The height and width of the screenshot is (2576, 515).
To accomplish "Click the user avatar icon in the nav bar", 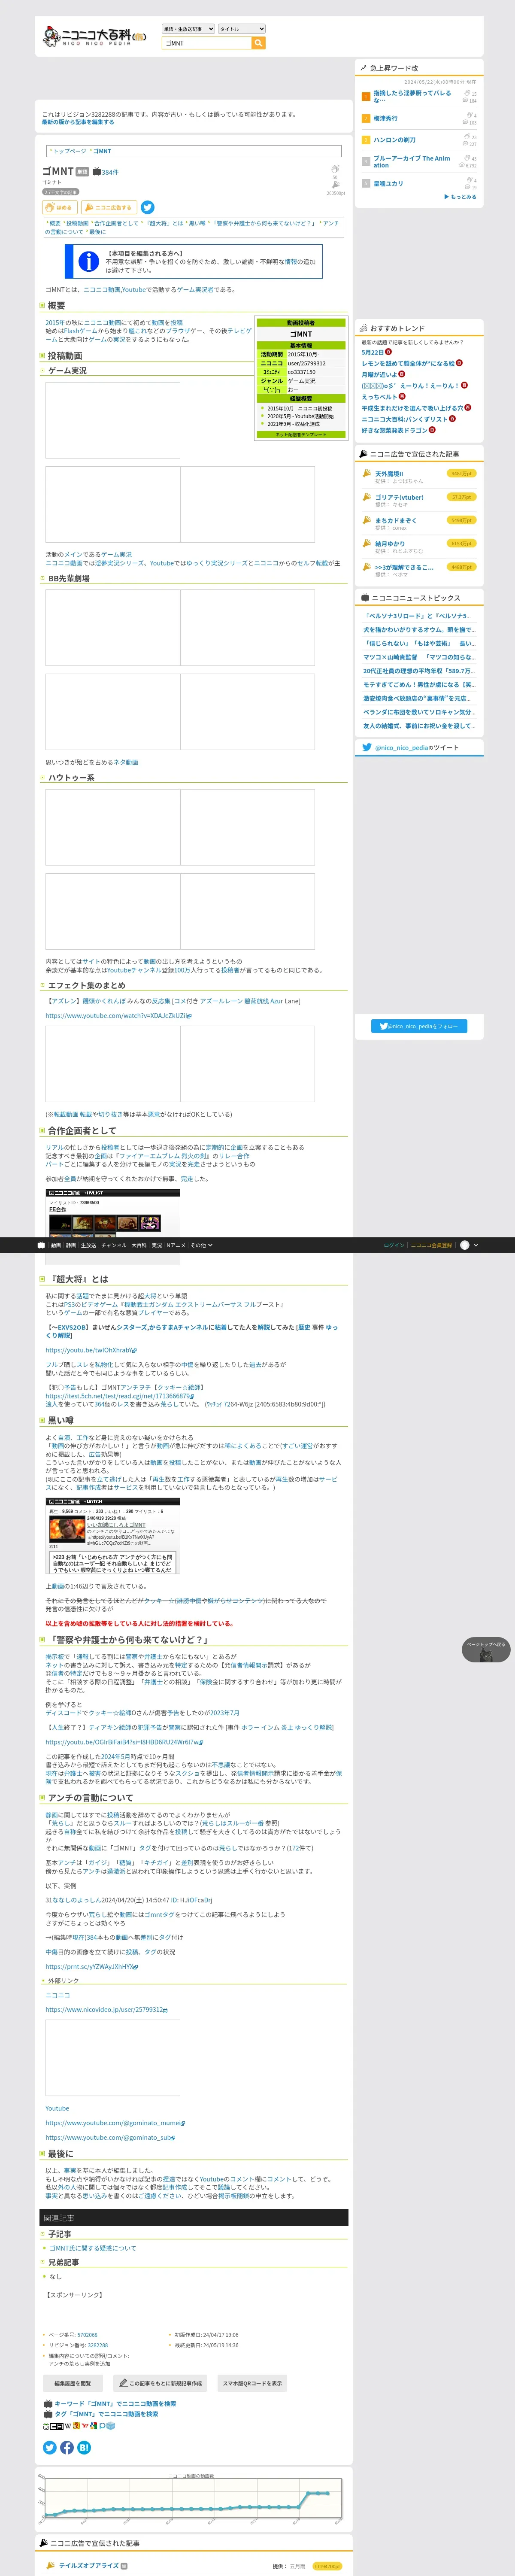I will (464, 1245).
